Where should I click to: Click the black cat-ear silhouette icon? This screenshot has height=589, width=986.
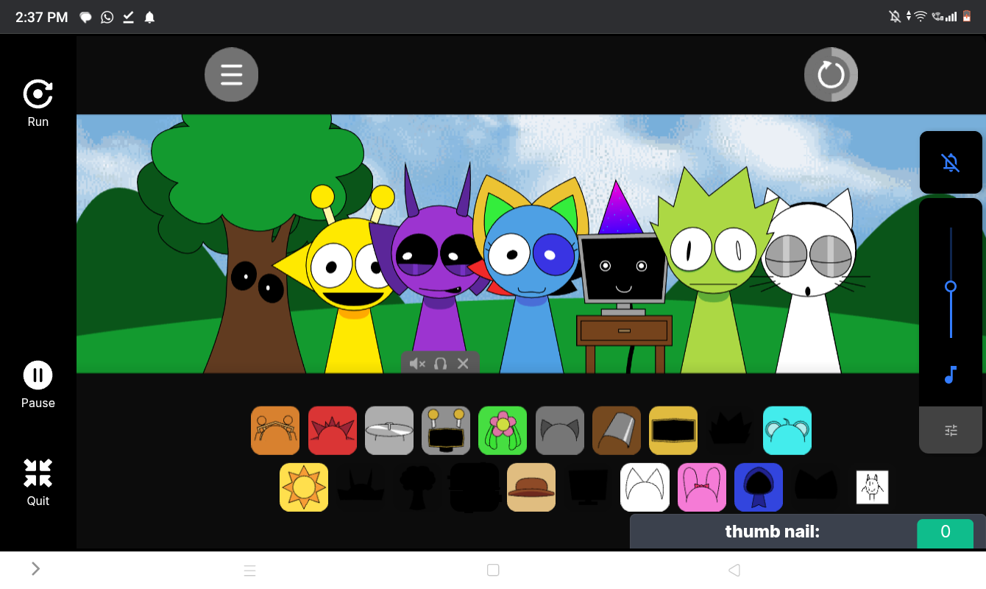pyautogui.click(x=815, y=487)
